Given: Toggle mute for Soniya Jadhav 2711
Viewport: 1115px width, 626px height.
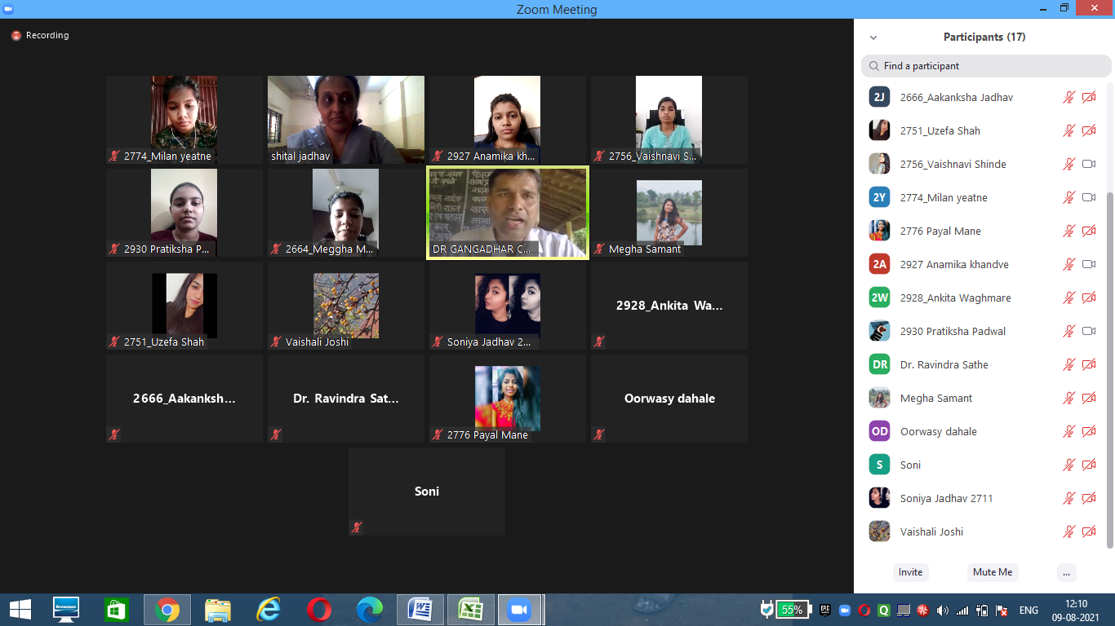Looking at the screenshot, I should point(1068,498).
